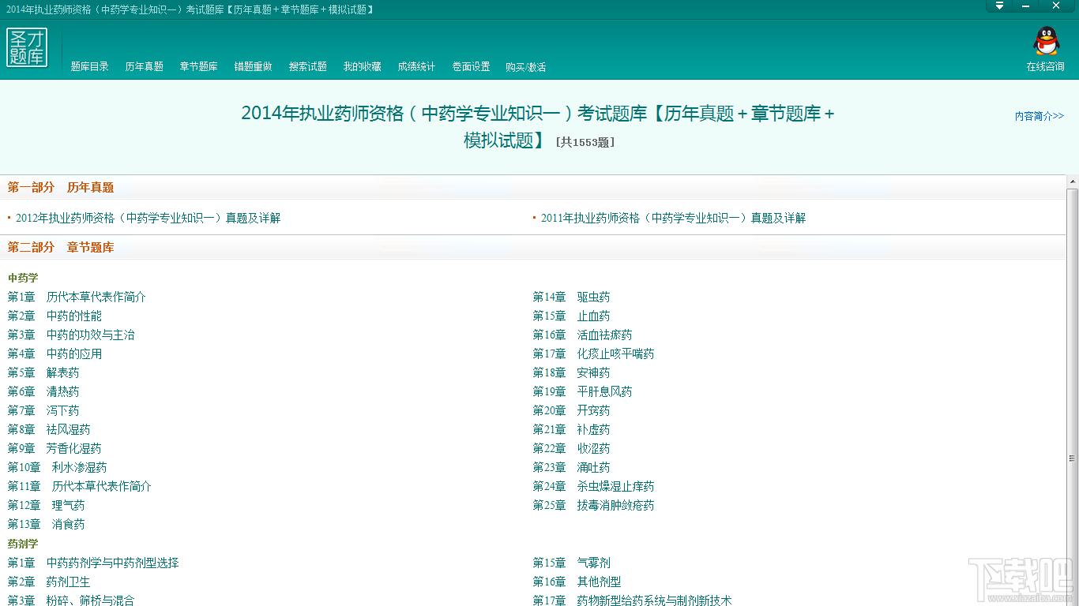The width and height of the screenshot is (1079, 606).
Task: Open 第17章 化痰止咳平喘药
Action: click(593, 353)
